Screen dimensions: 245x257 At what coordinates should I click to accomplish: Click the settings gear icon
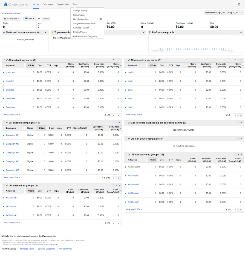[x=239, y=4]
